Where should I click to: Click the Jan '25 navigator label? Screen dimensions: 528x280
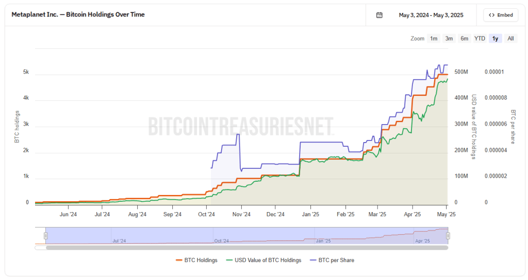pyautogui.click(x=323, y=241)
